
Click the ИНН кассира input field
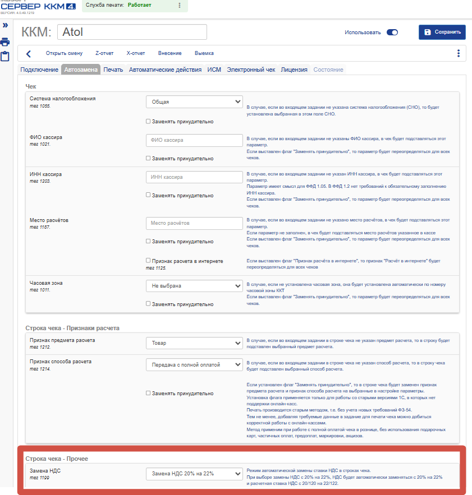click(194, 177)
